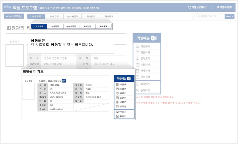The width and height of the screenshot is (238, 144).
Task: Select the 회비통계 tab in the top navigation
Action: (109, 16)
